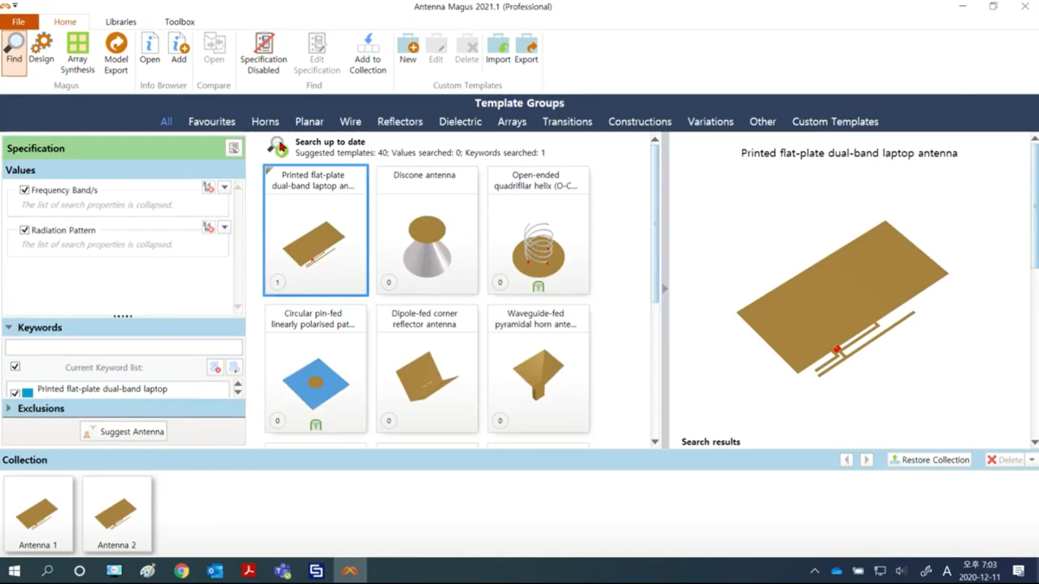Select the Waveguide-fed pyramidal horn antenna template
The width and height of the screenshot is (1039, 584).
click(539, 369)
